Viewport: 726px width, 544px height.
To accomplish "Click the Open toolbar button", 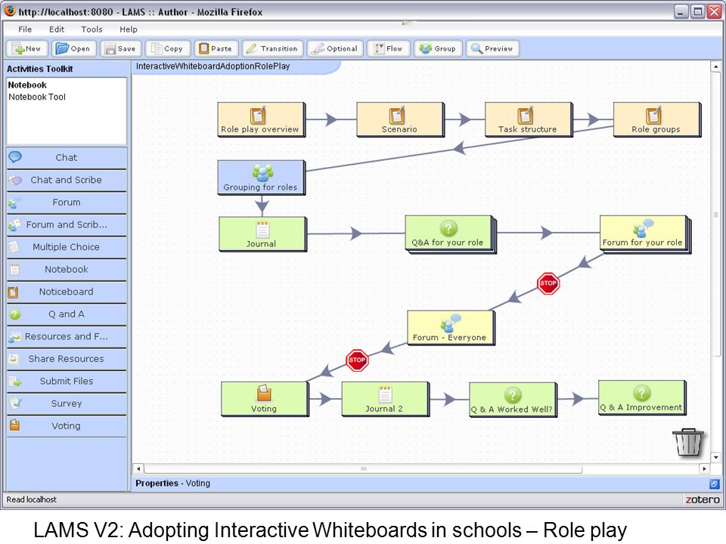I will pyautogui.click(x=73, y=48).
